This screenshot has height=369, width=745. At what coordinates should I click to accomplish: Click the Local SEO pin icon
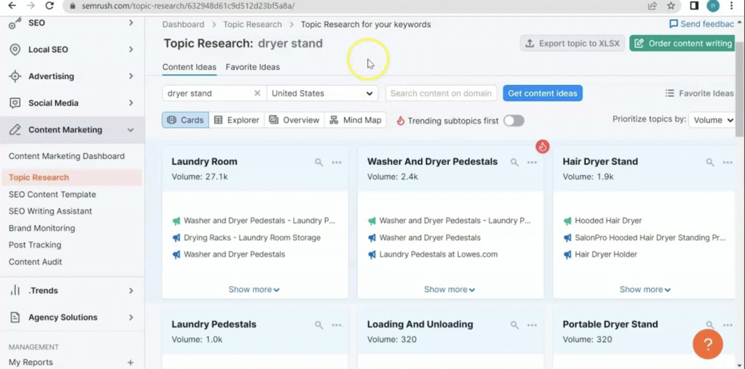point(15,49)
